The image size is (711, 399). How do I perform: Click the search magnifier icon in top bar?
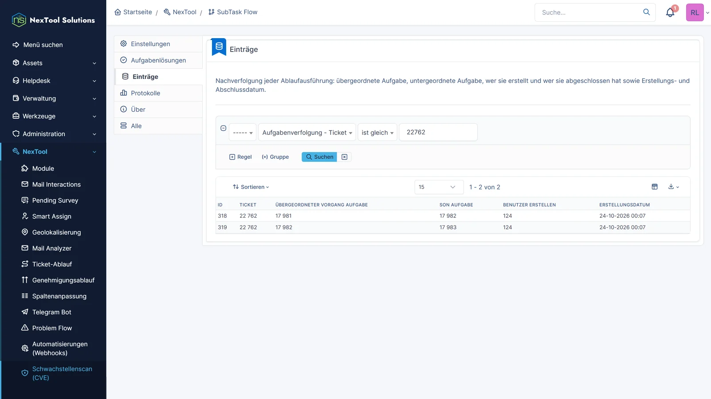tap(647, 12)
